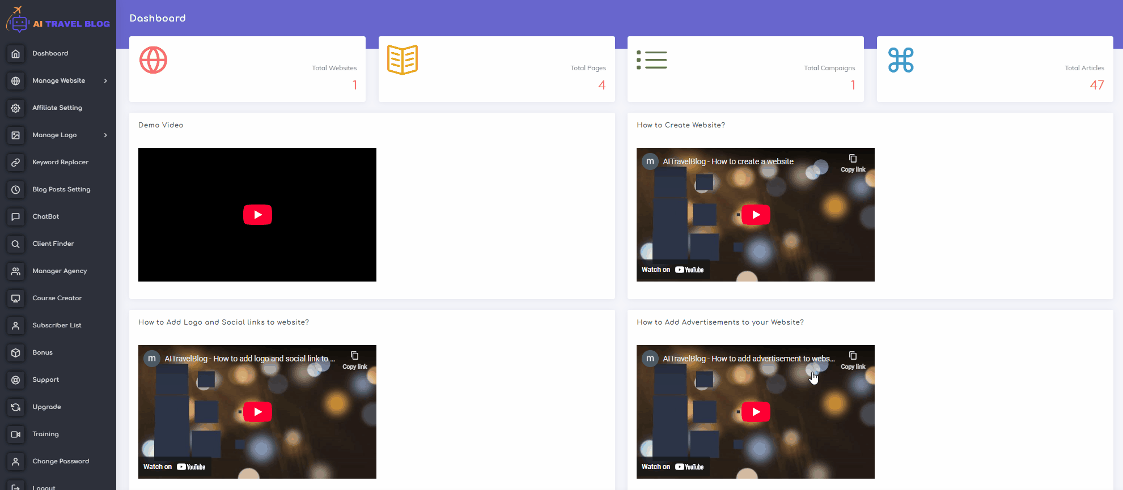Go to Course Creator
The height and width of the screenshot is (490, 1123).
(57, 298)
